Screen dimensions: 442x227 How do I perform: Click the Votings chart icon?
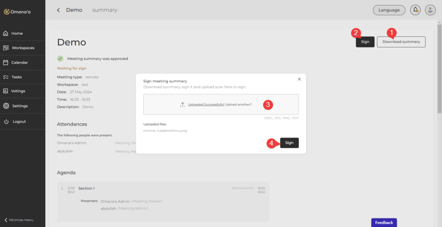pos(6,91)
